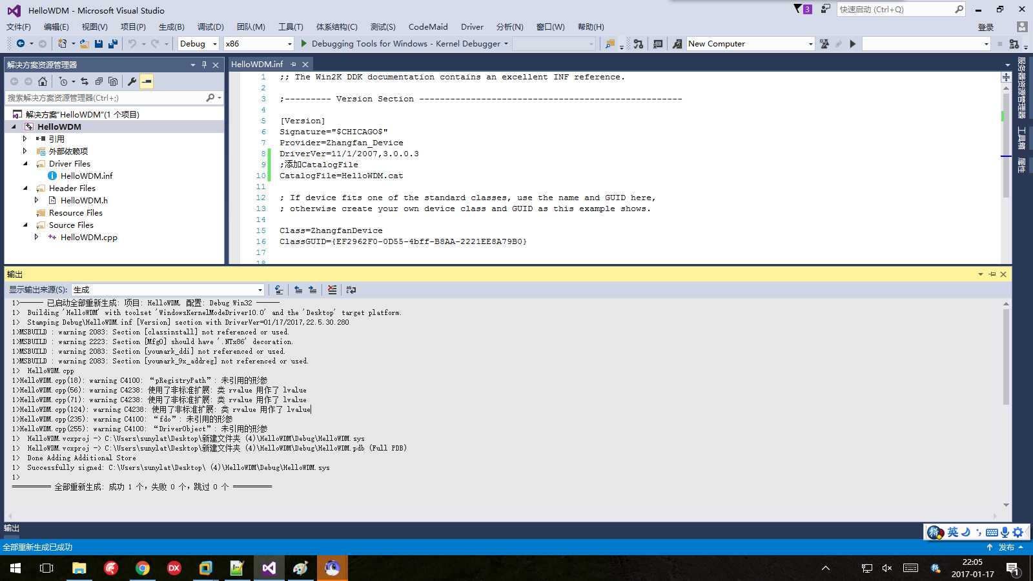Open the Debug configuration dropdown
The height and width of the screenshot is (581, 1033).
click(196, 43)
